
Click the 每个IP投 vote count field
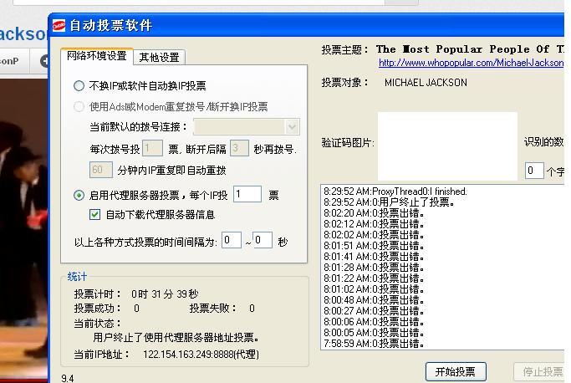point(247,194)
